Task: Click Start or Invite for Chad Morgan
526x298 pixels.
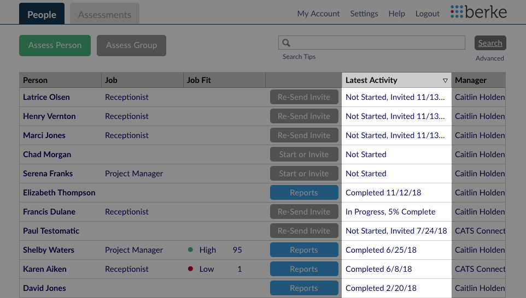Action: pos(304,154)
